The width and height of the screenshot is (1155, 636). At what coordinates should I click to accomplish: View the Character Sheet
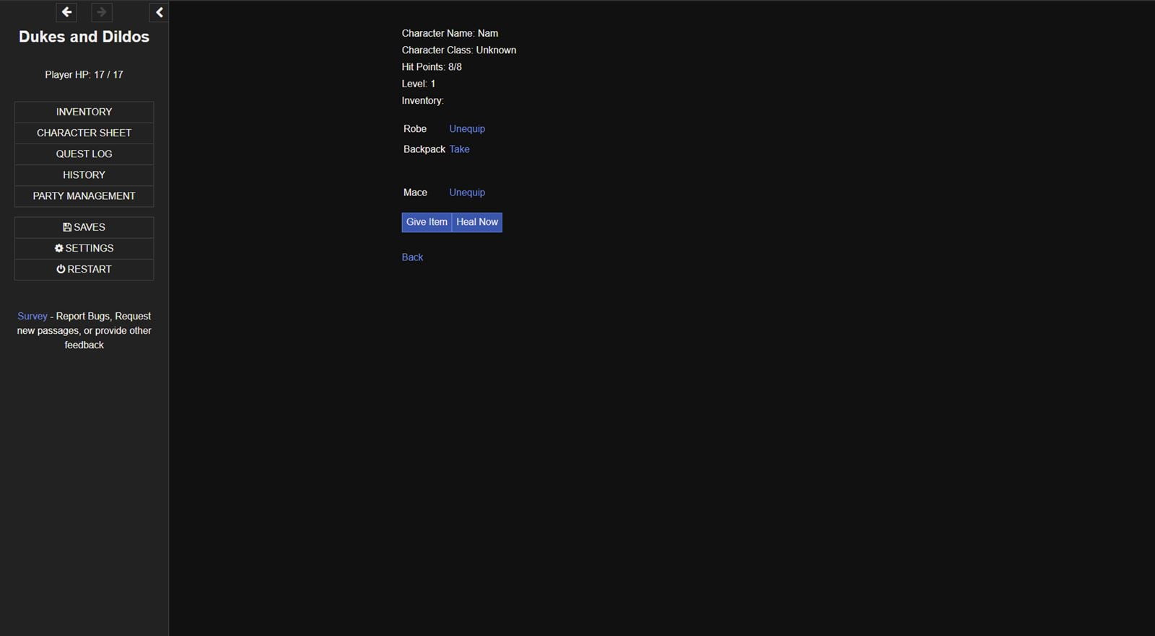pyautogui.click(x=84, y=133)
